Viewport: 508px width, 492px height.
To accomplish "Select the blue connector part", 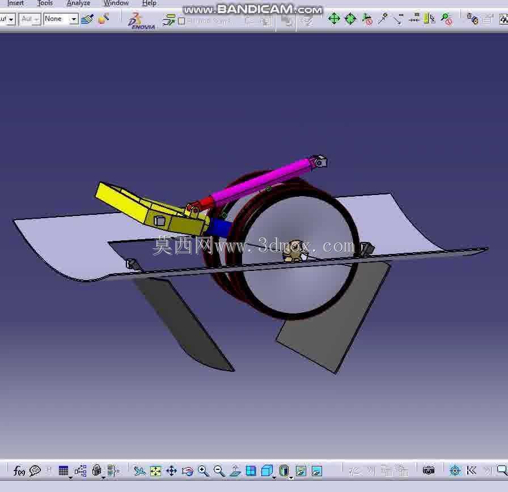I will click(219, 227).
